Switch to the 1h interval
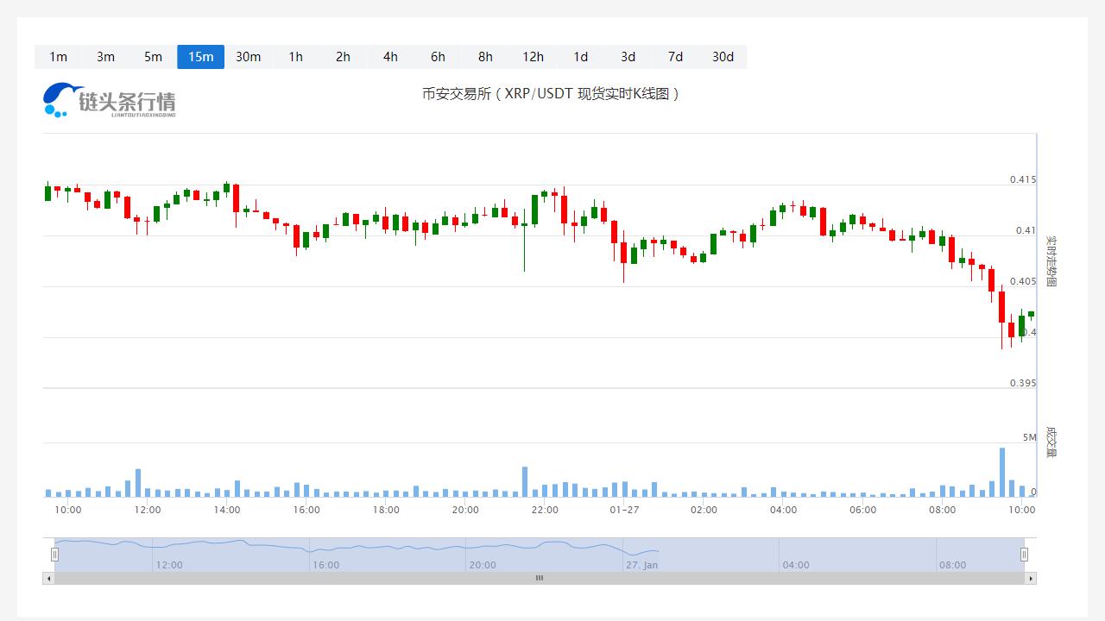The height and width of the screenshot is (621, 1105). tap(295, 57)
